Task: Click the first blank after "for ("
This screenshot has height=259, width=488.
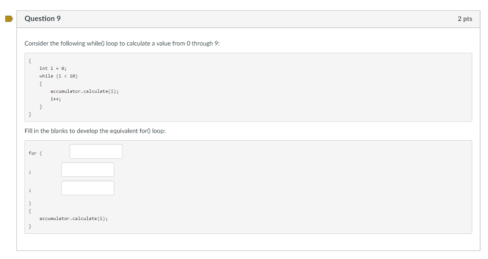Action: tap(96, 152)
